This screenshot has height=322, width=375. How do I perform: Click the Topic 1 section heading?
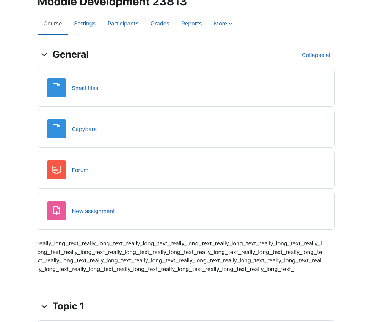(68, 306)
